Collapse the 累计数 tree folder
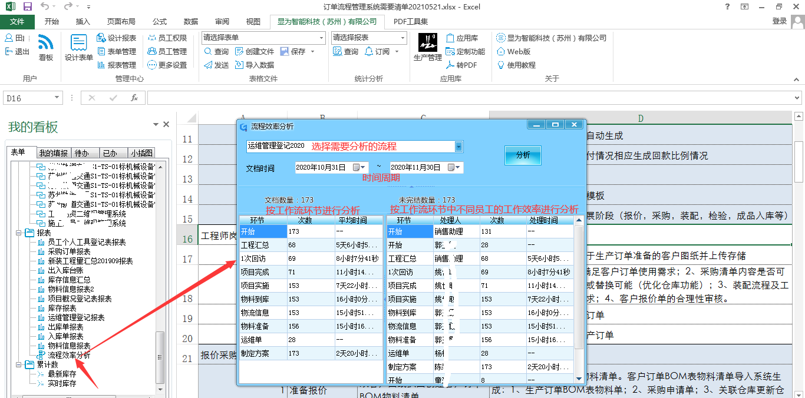This screenshot has width=805, height=398. point(19,364)
